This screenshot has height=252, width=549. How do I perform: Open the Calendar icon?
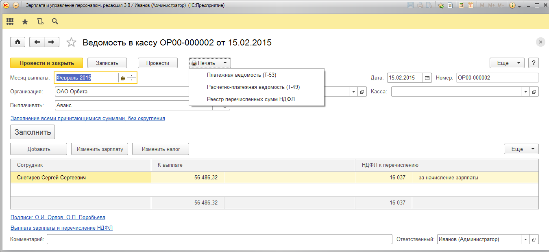tap(471, 5)
